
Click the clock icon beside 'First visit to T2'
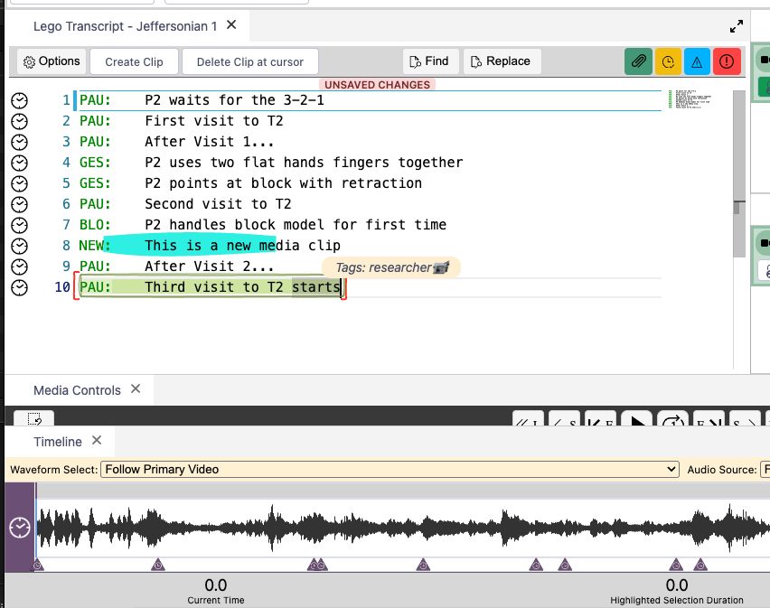coord(19,121)
